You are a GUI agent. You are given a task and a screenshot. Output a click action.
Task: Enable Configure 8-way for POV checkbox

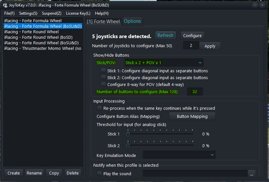103,84
